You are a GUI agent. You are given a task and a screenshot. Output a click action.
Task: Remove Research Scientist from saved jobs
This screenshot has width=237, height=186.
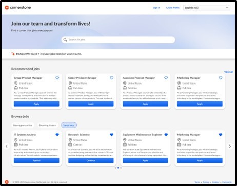[112, 135]
